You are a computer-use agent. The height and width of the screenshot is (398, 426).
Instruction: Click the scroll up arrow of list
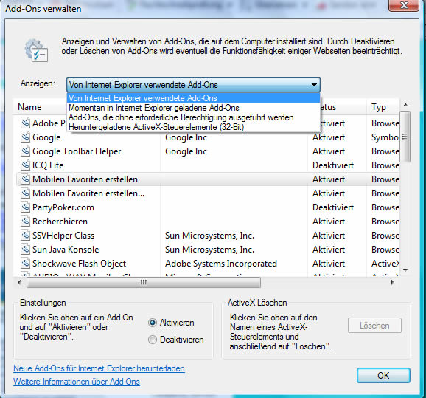pos(405,105)
